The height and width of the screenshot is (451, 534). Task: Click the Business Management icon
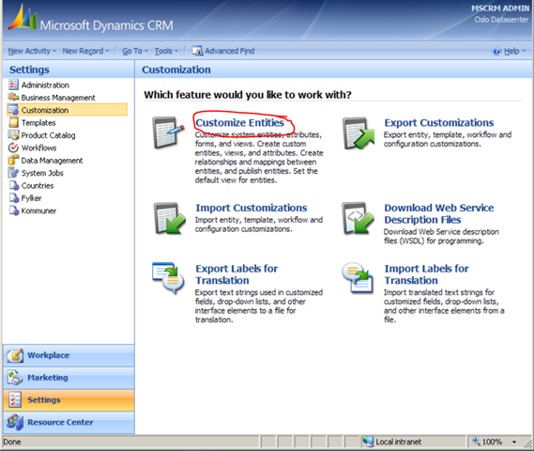[x=14, y=97]
